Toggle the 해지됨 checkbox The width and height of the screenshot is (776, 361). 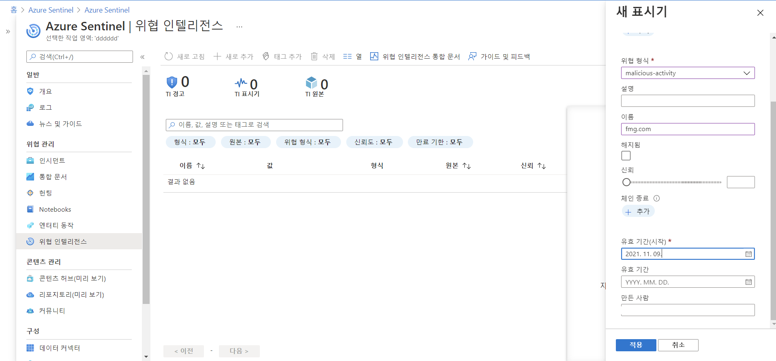[626, 155]
